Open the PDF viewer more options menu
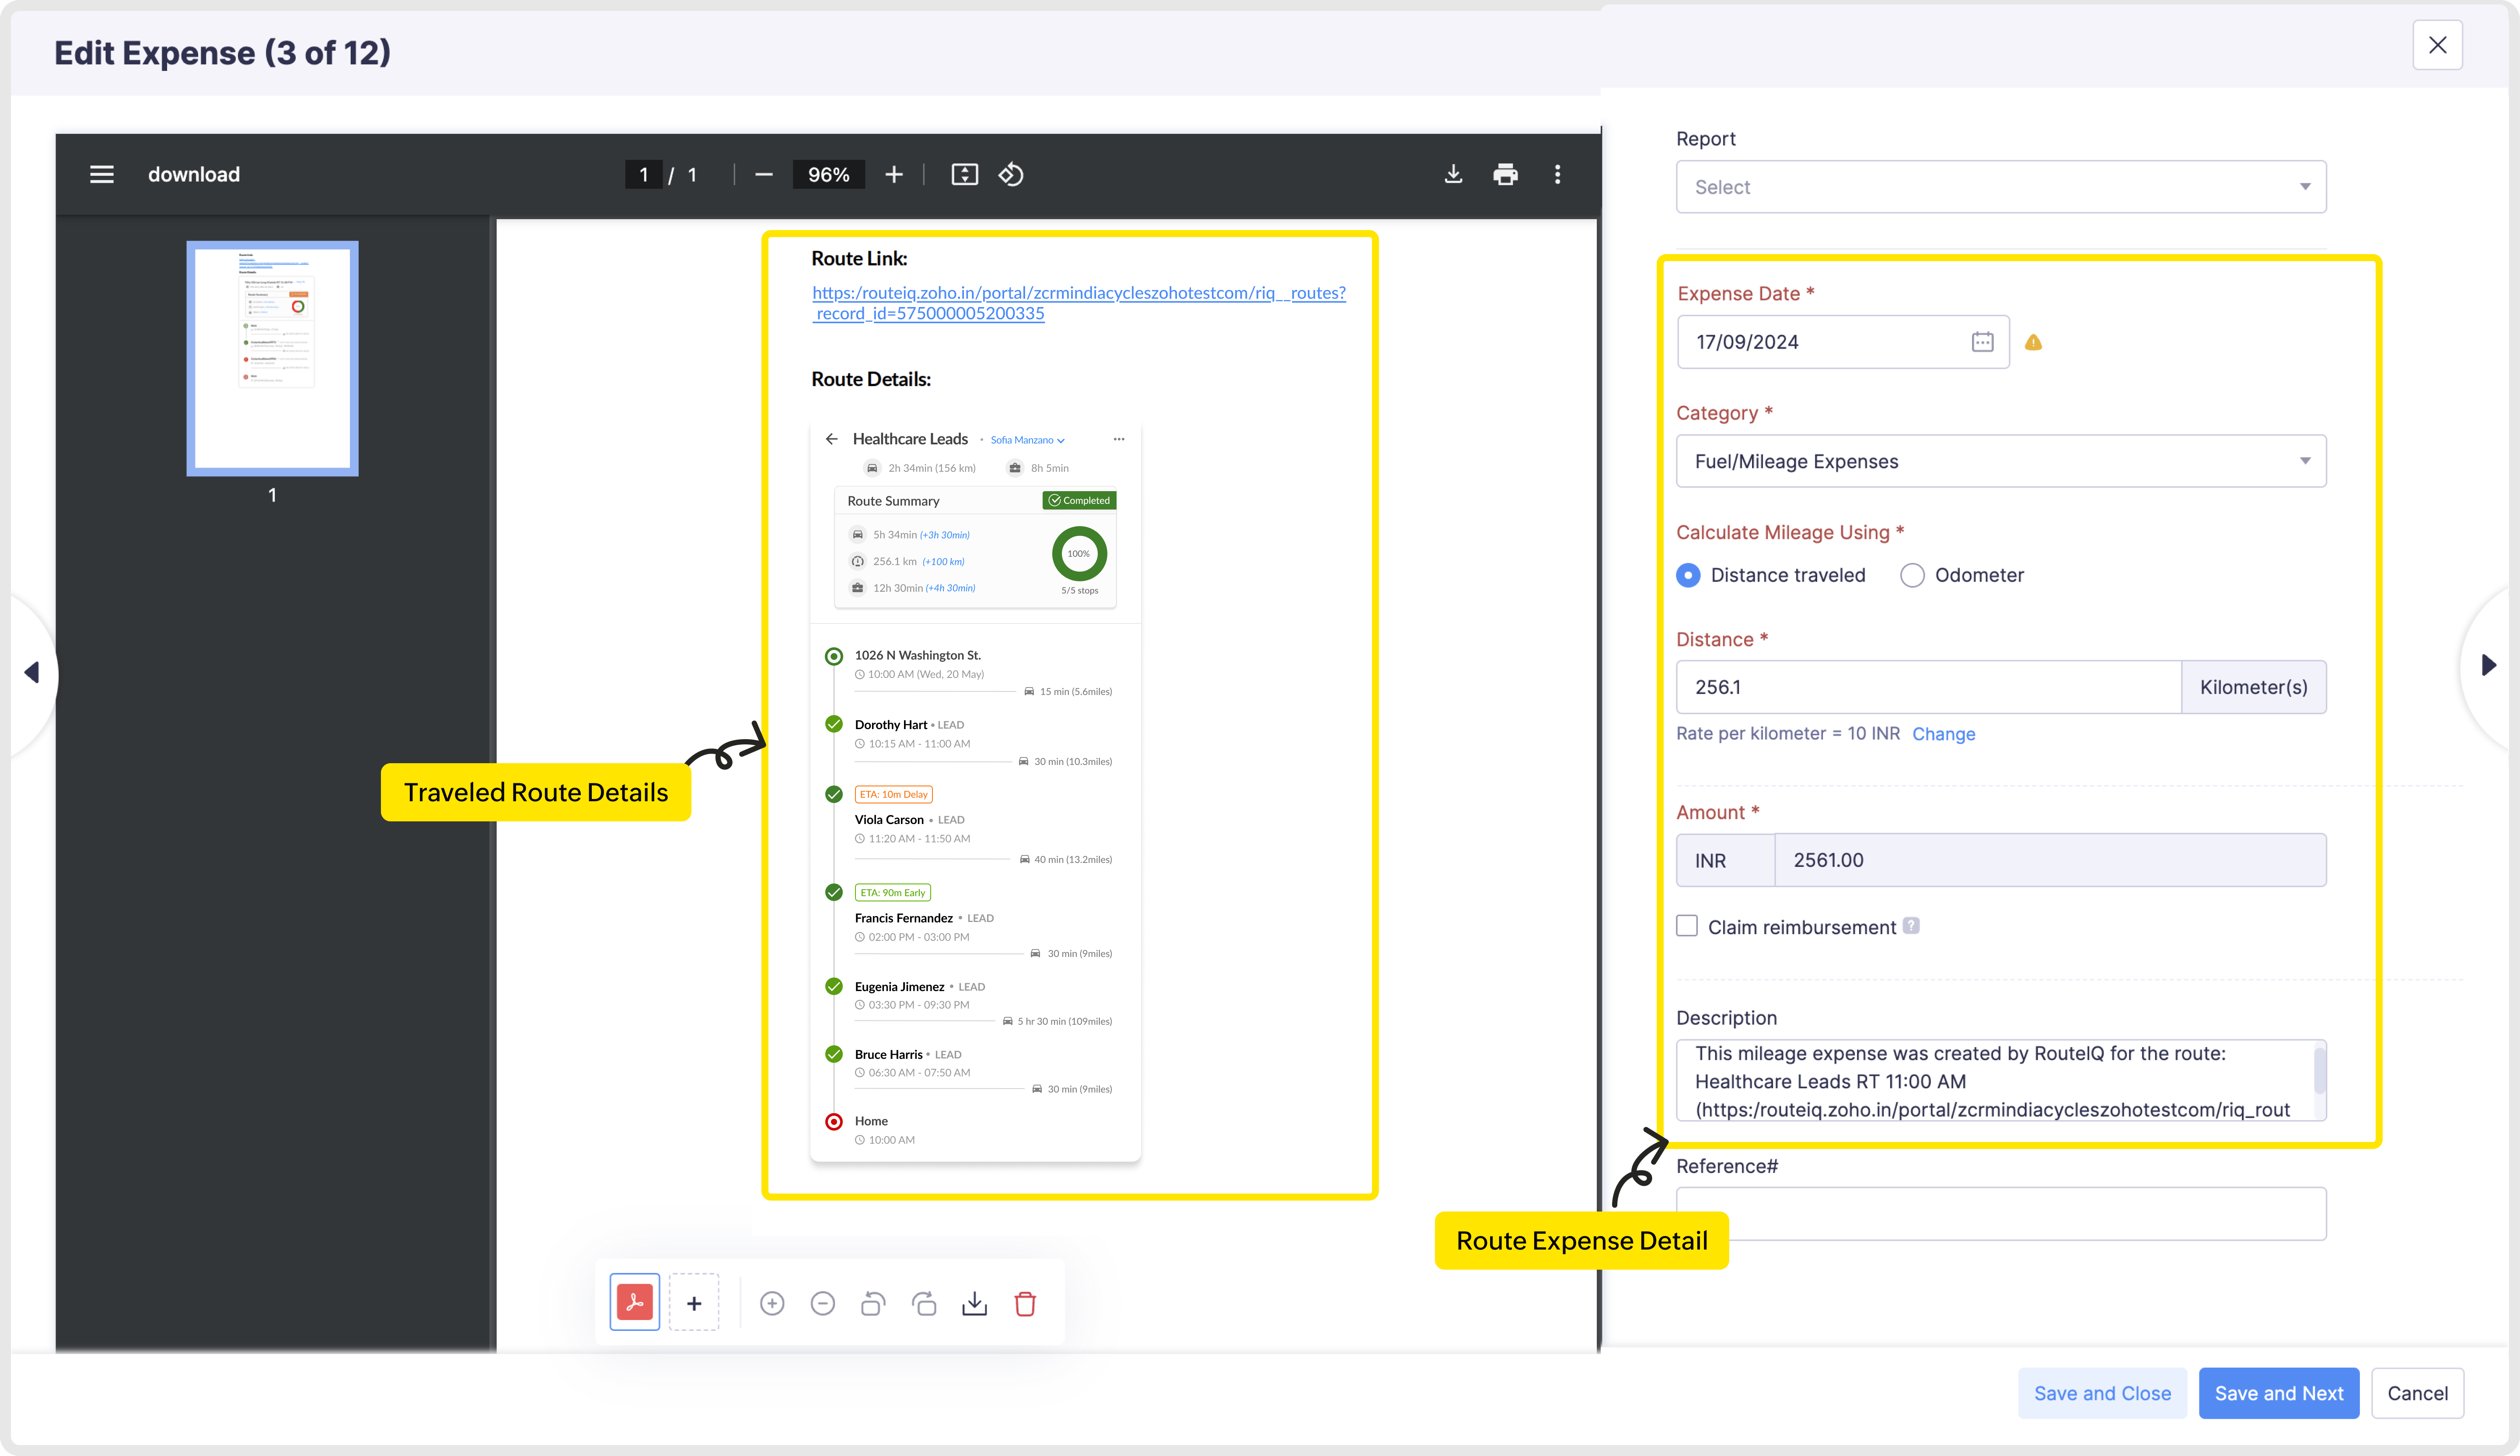This screenshot has height=1456, width=2520. click(x=1557, y=174)
